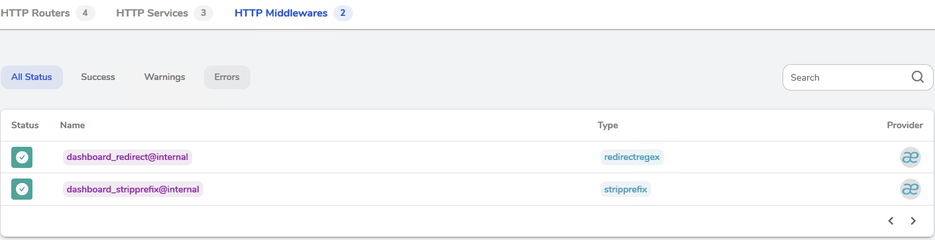The image size is (935, 240).
Task: Select the All Status filter
Action: pos(32,77)
